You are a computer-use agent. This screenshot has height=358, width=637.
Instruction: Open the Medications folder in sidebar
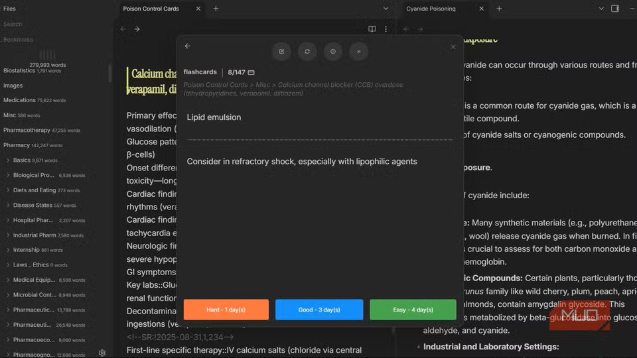20,100
